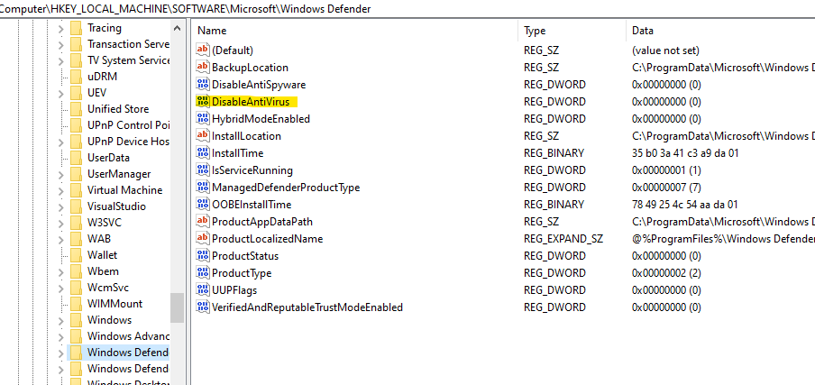Expand the UPnP Device Host key

[60, 142]
